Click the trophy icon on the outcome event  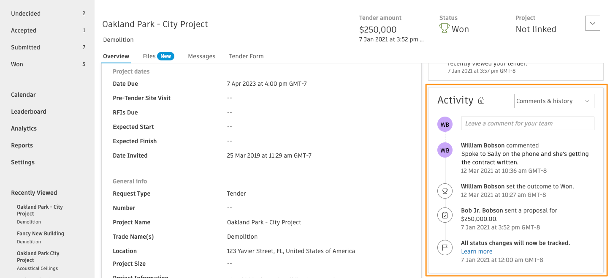pos(445,191)
